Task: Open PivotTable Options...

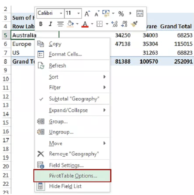Action: pos(73,176)
